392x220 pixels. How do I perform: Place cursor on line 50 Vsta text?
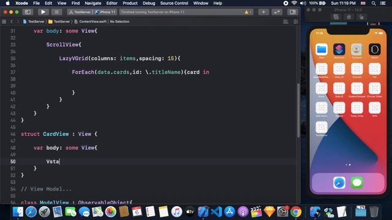53,161
